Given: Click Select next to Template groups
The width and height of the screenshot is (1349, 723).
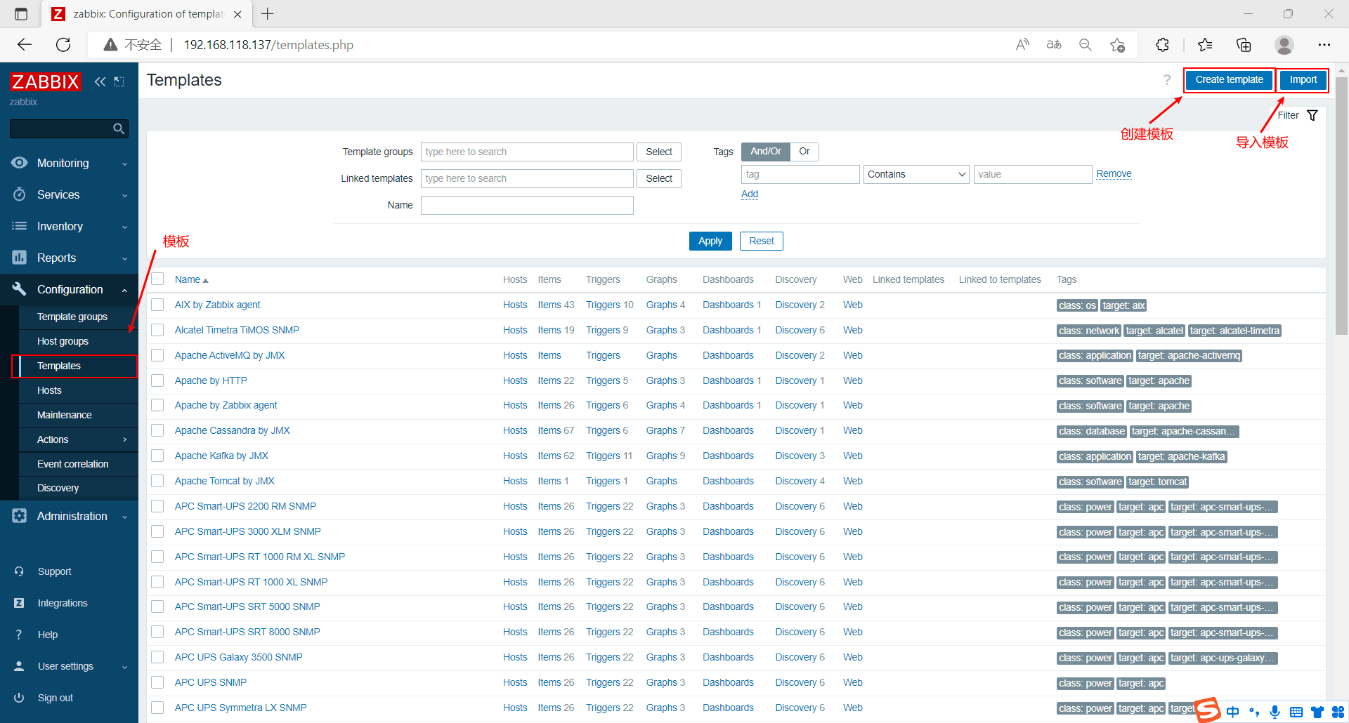Looking at the screenshot, I should click(x=659, y=152).
